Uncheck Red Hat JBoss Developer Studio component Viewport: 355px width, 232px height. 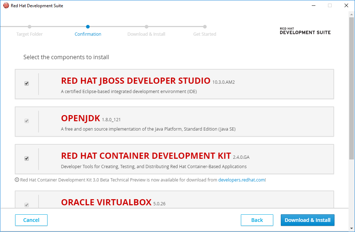[26, 83]
